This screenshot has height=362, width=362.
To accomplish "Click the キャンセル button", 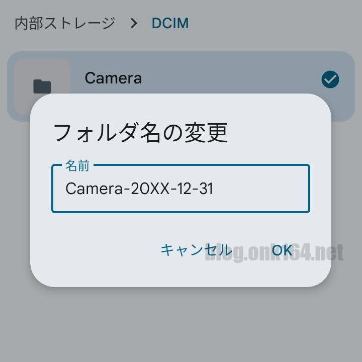I will [197, 250].
